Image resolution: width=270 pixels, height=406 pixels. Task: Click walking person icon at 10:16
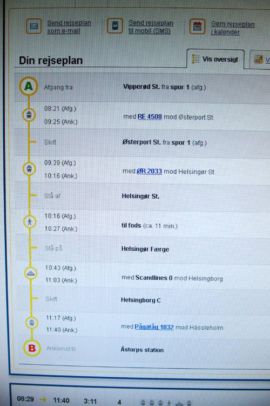(30, 222)
